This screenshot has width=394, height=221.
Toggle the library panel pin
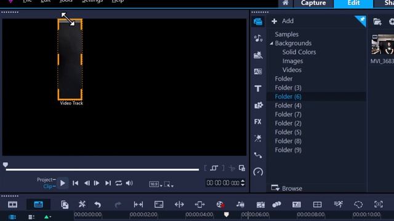pos(361,20)
